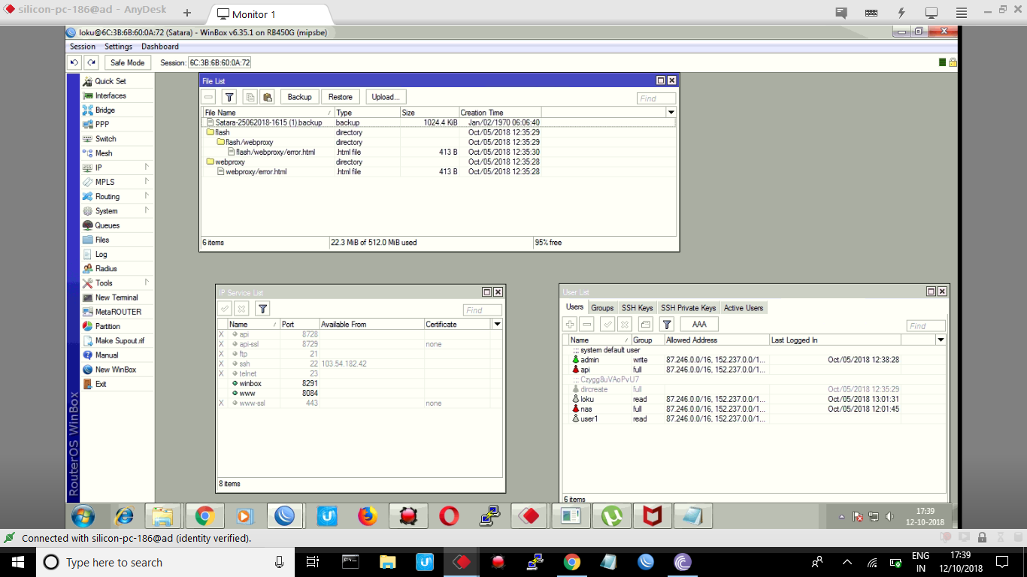Click the disable X icon in User List toolbar

click(x=625, y=324)
